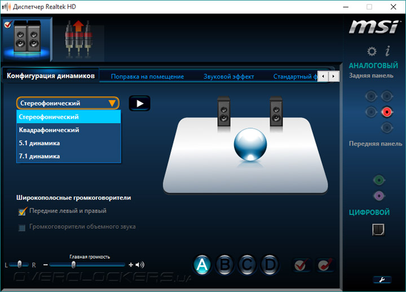
Task: Close the Диспетчер Realtek HD window
Action: pos(394,7)
